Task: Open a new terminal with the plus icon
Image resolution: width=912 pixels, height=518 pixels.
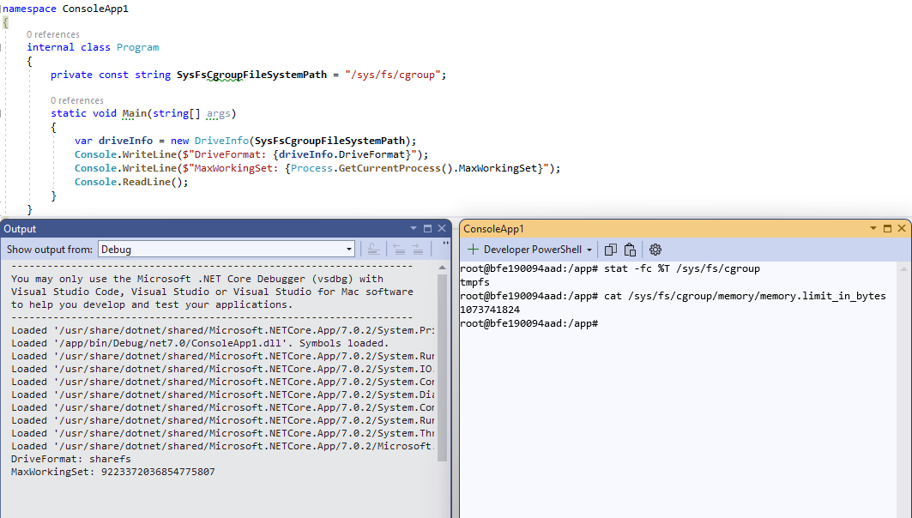Action: [x=473, y=249]
